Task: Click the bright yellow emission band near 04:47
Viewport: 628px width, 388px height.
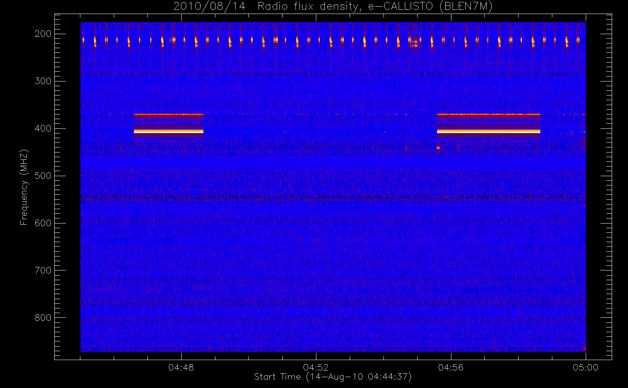Action: (x=168, y=132)
